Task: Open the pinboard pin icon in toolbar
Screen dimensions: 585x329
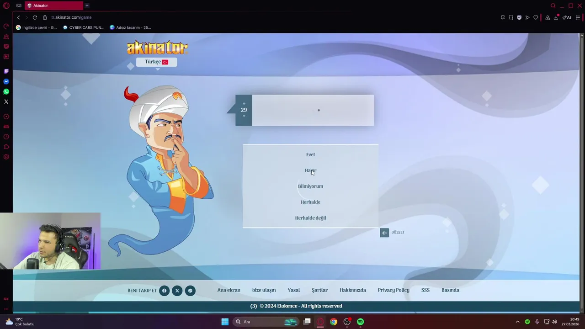Action: click(x=503, y=17)
